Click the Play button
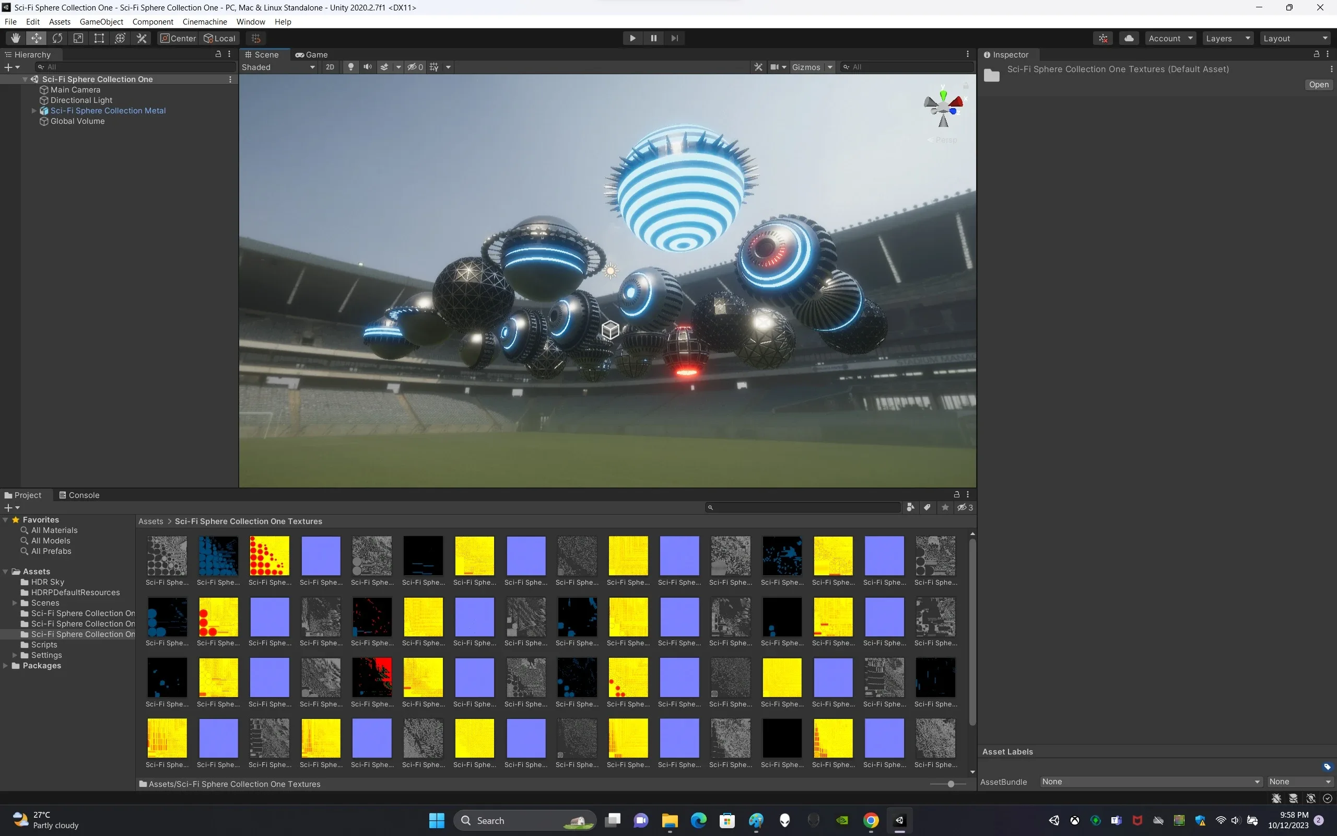Viewport: 1337px width, 836px height. [x=632, y=38]
